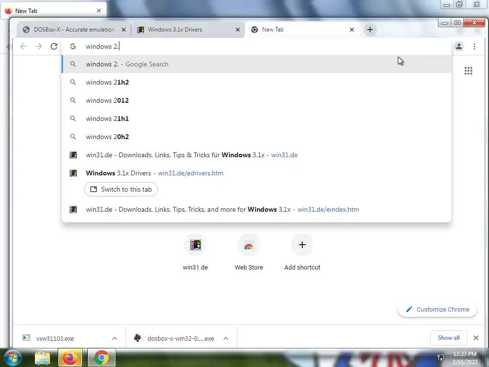Click the win31.de favicon beside Windows 3.1x Drivers suggestion
Viewport: 489px width, 367px height.
73,173
